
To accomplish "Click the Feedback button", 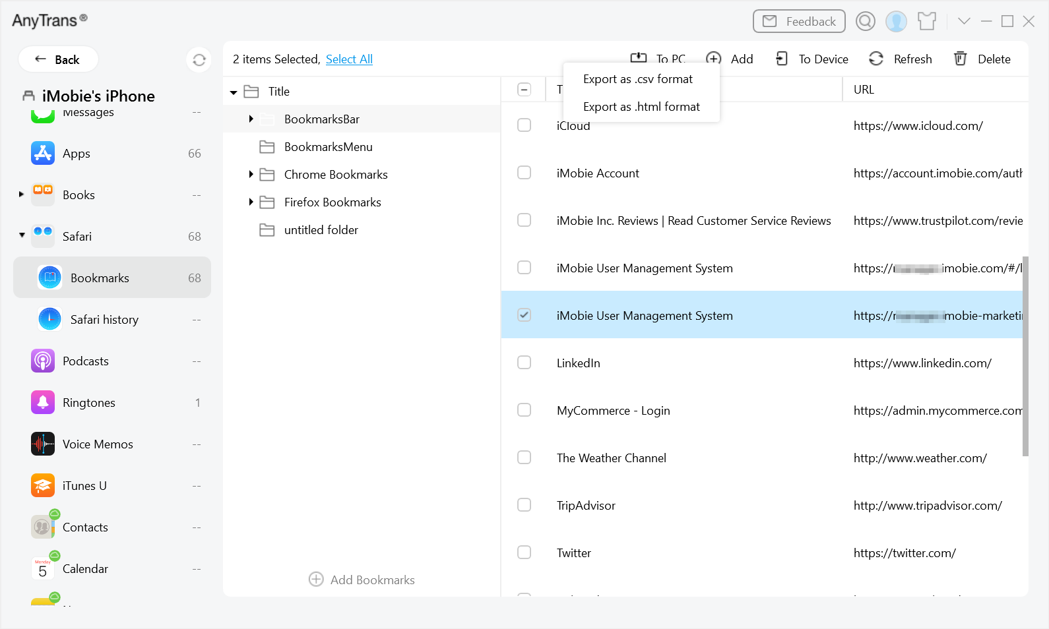I will click(x=799, y=21).
